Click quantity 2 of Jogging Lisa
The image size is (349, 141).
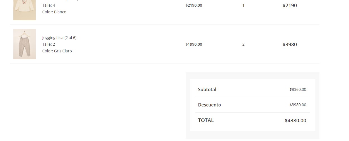pos(243,44)
